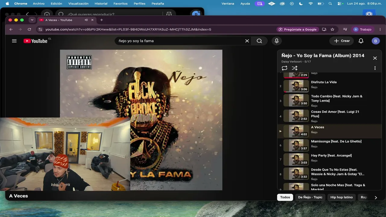Play Hay Party feat. Arcangel
The image size is (386, 217).
click(x=329, y=159)
